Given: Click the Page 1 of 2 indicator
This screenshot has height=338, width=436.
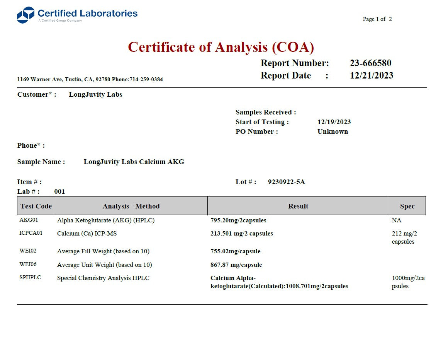Looking at the screenshot, I should (x=377, y=19).
